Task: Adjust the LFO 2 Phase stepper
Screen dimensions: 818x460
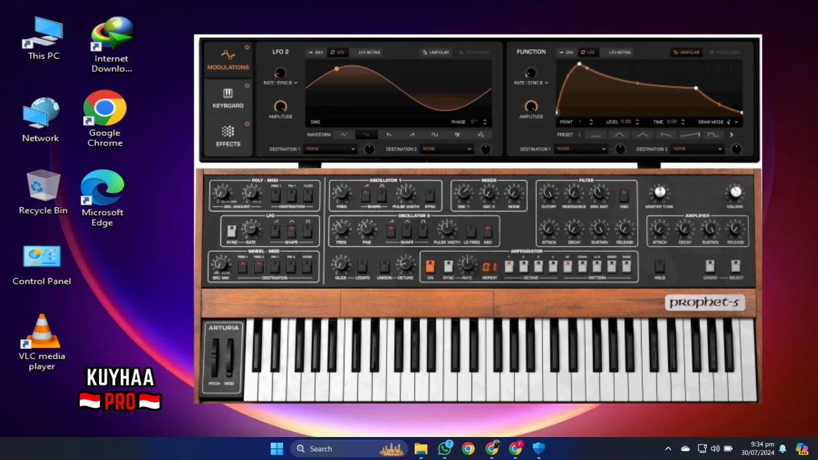Action: point(484,121)
